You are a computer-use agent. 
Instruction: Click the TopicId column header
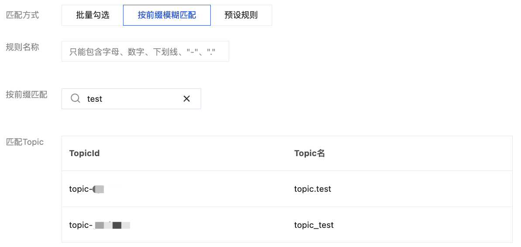click(x=84, y=153)
